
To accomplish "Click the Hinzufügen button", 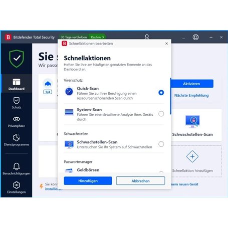I will click(88, 181).
